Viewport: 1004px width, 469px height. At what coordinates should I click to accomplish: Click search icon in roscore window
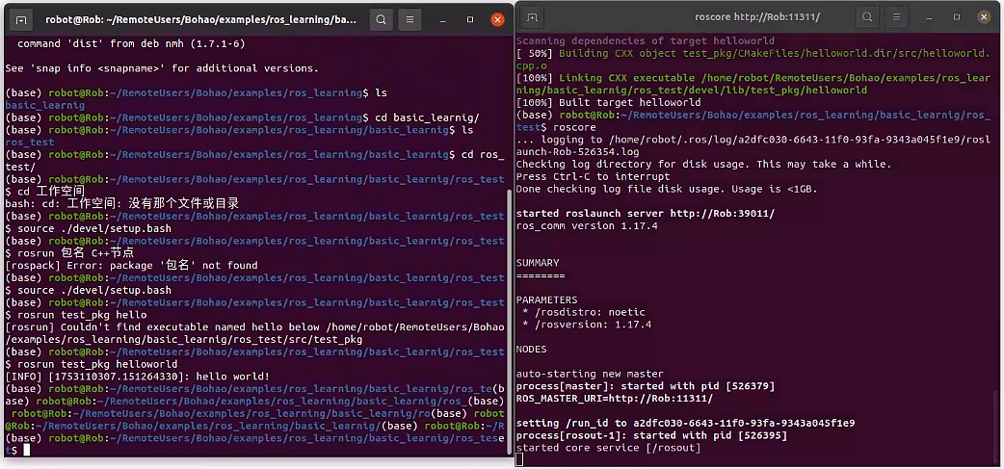click(x=867, y=17)
